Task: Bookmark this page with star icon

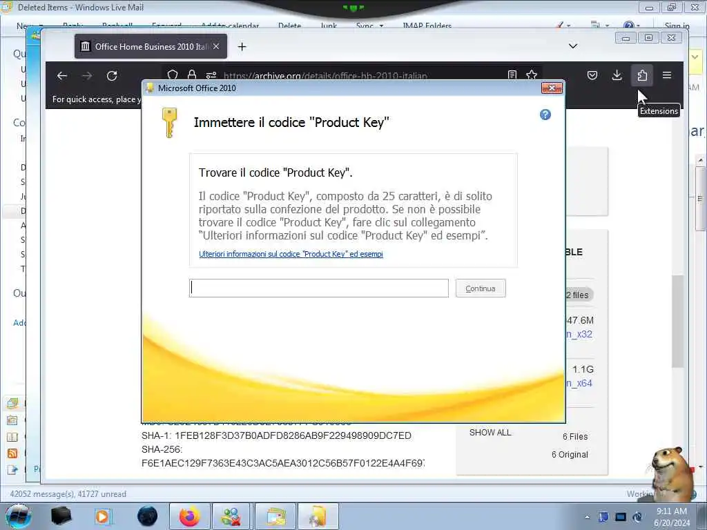Action: click(532, 75)
